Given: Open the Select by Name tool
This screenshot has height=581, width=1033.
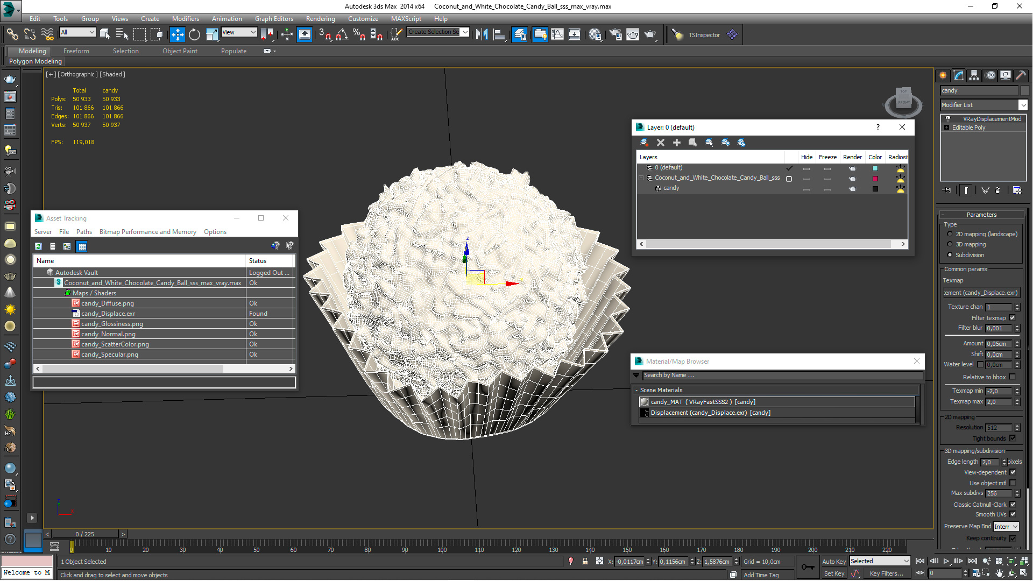Looking at the screenshot, I should point(122,34).
